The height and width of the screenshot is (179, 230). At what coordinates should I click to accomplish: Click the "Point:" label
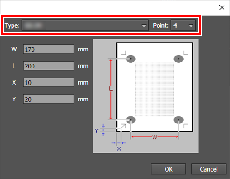tap(161, 25)
